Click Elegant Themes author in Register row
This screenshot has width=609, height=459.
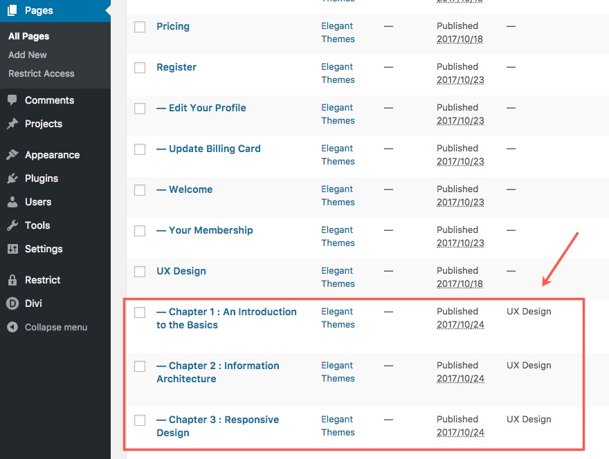(x=338, y=73)
